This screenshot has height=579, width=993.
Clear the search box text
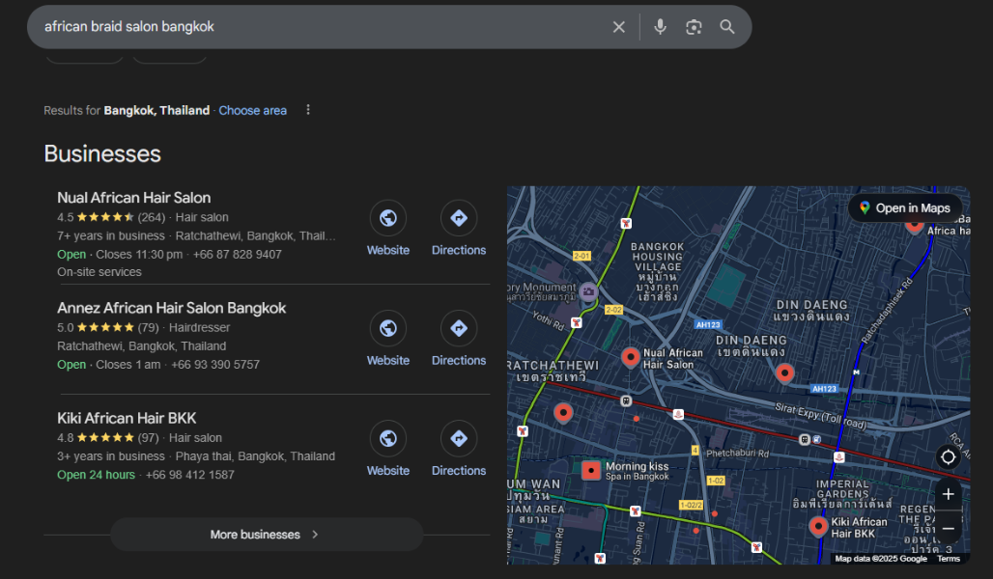[619, 27]
